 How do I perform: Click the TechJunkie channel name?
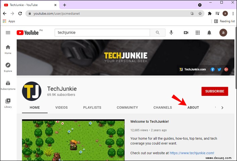coord(62,89)
